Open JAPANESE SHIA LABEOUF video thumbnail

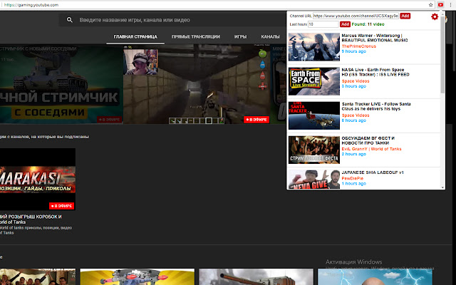(314, 180)
